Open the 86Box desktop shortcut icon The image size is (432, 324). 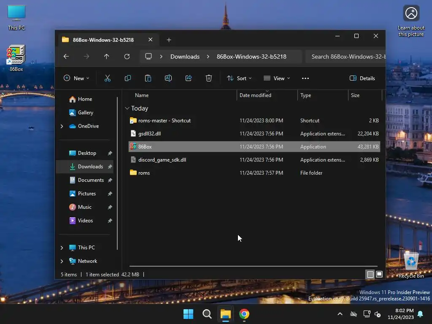click(16, 58)
